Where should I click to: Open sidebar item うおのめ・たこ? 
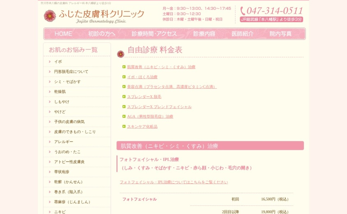pos(67,152)
